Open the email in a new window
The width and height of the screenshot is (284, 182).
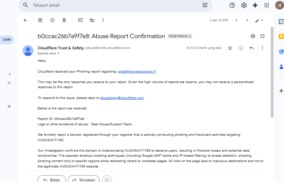(262, 36)
